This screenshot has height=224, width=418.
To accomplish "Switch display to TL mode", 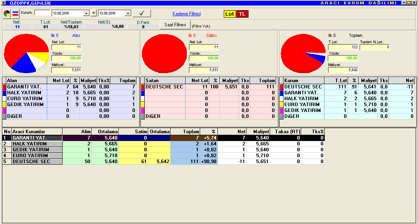I will [x=243, y=14].
